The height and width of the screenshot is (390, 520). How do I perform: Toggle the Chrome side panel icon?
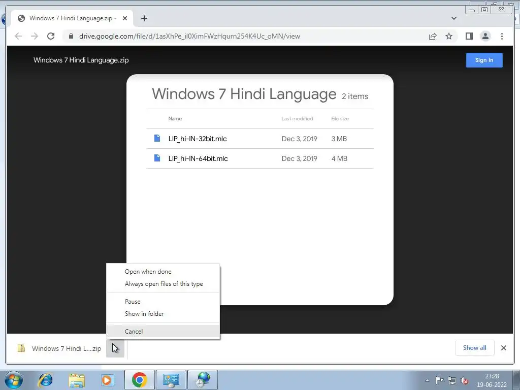tap(469, 36)
